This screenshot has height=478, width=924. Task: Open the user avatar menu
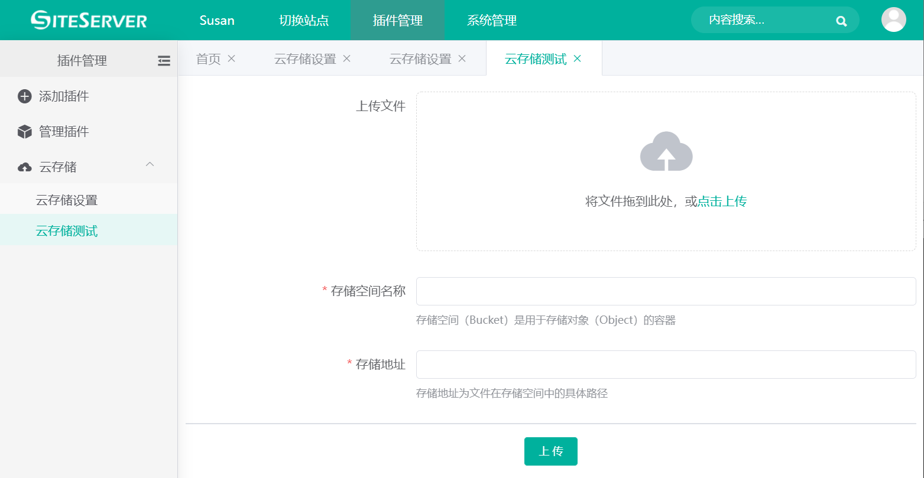(893, 19)
